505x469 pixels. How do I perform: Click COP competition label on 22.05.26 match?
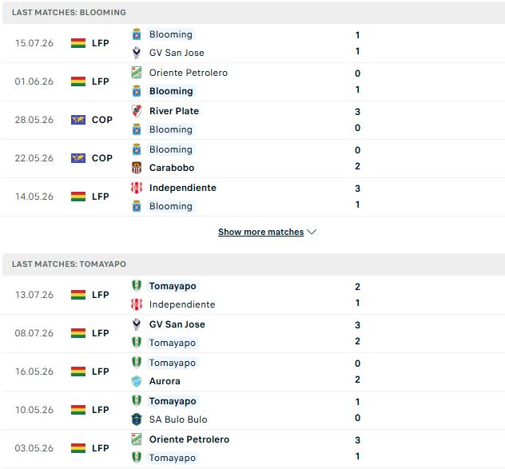pos(102,158)
